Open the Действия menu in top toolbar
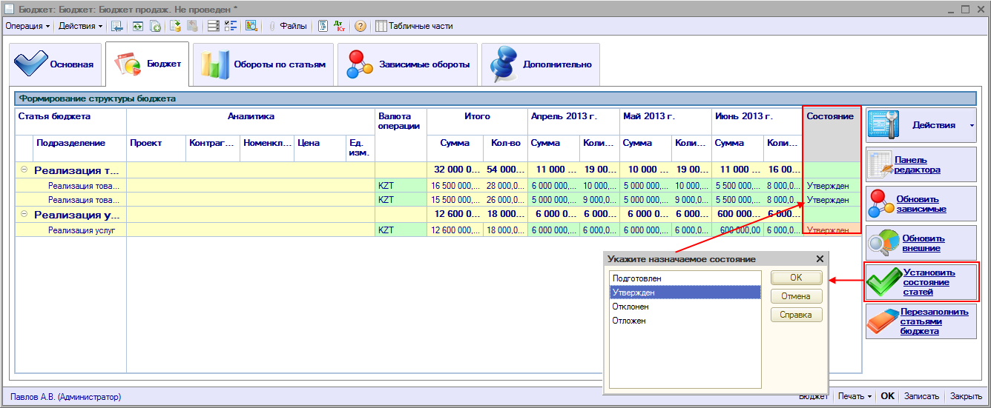 click(80, 26)
